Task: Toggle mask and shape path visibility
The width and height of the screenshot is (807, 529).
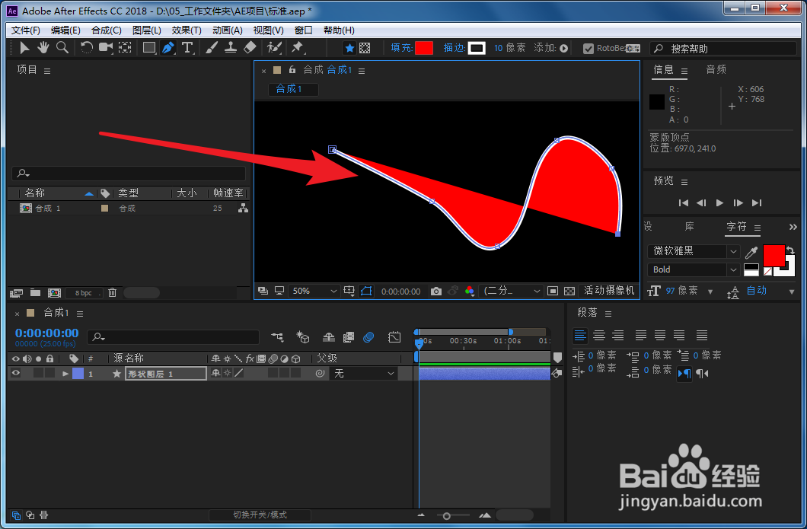Action: [366, 292]
